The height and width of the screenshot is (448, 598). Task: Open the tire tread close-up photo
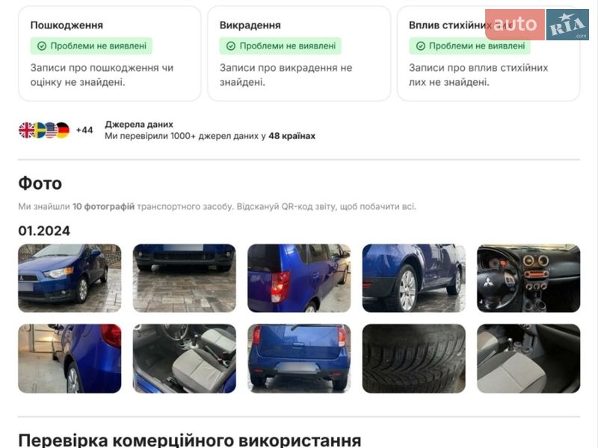pyautogui.click(x=414, y=358)
